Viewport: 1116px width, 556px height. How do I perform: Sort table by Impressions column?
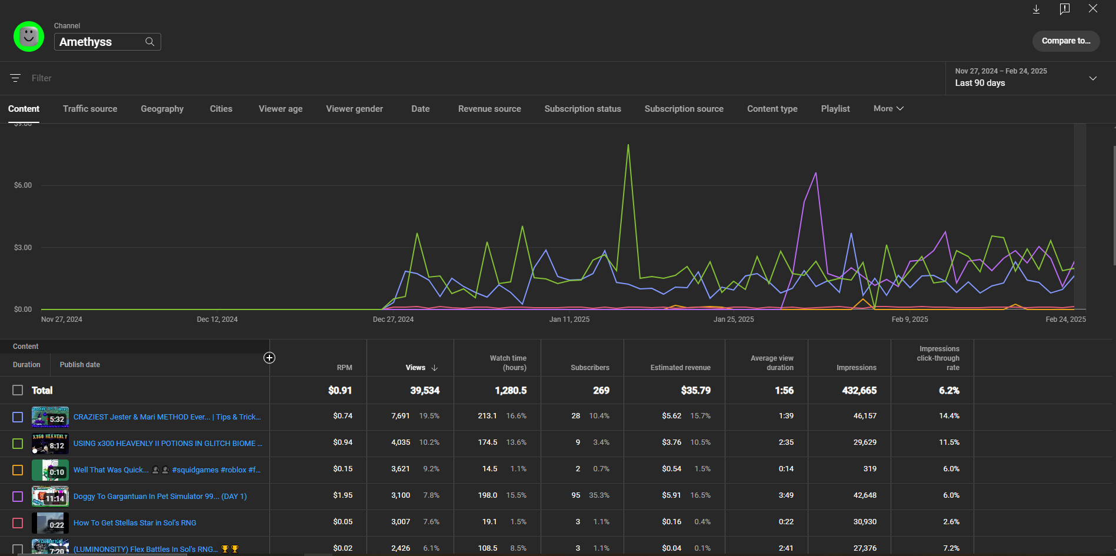point(857,368)
